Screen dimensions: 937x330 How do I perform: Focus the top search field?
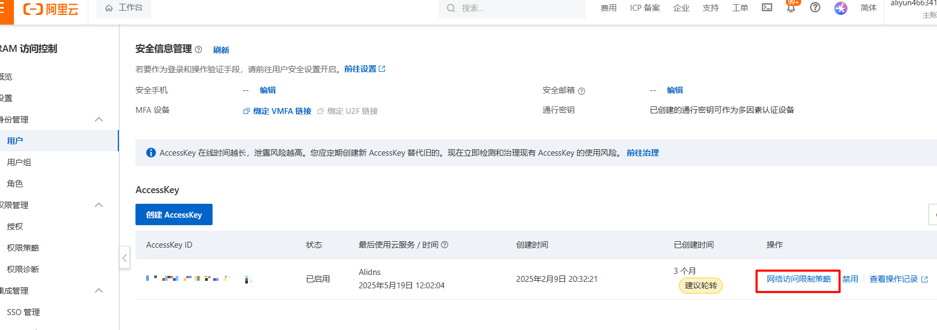pos(512,8)
